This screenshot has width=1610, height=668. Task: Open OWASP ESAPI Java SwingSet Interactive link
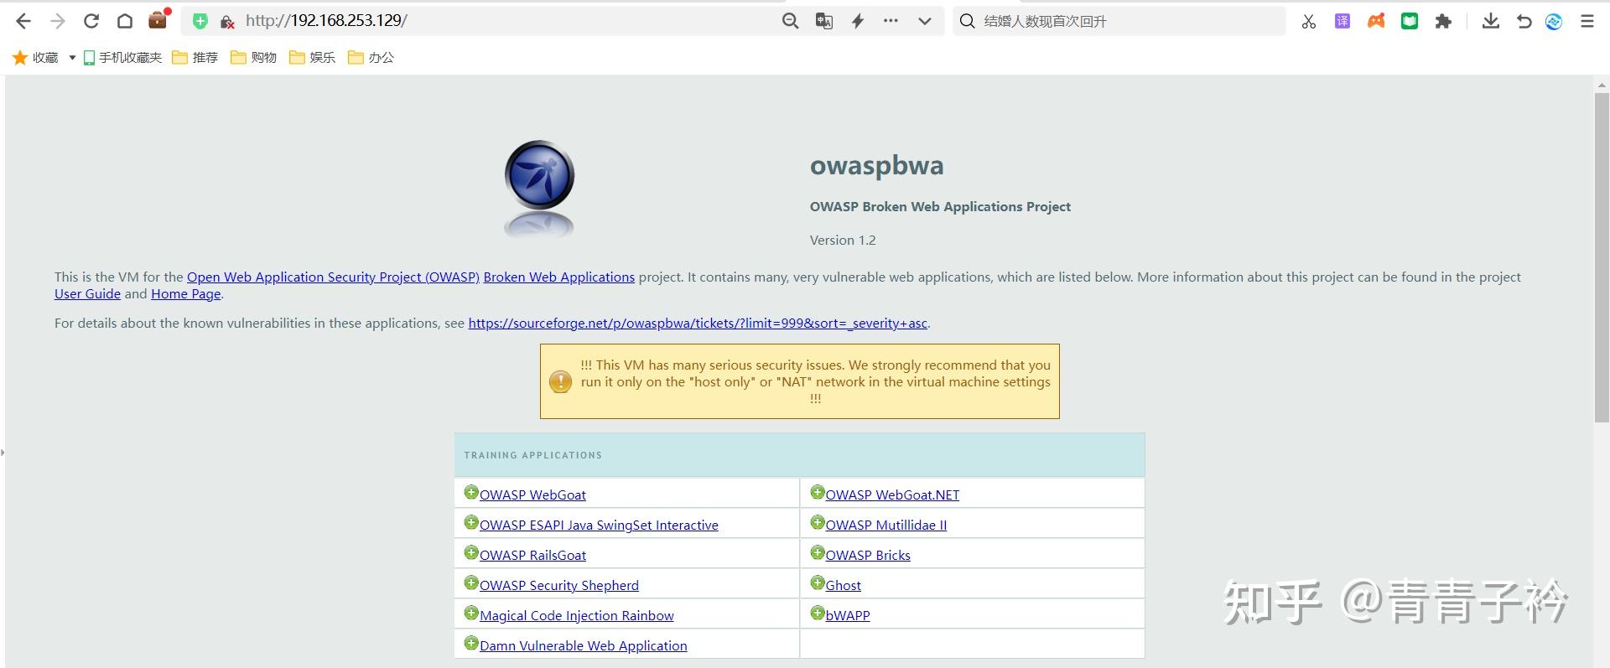click(x=599, y=526)
